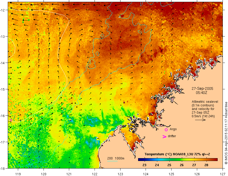Click longitude axis label 119
This screenshot has width=228, height=176.
(x=18, y=174)
